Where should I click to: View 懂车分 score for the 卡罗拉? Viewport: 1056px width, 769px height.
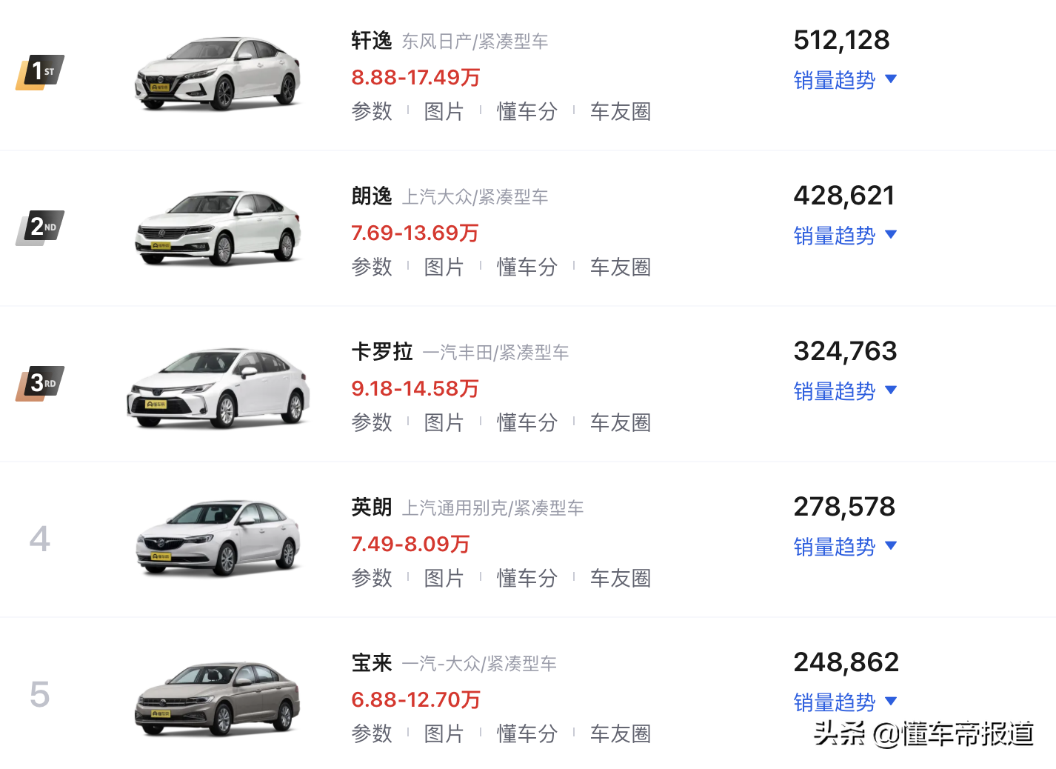[527, 422]
